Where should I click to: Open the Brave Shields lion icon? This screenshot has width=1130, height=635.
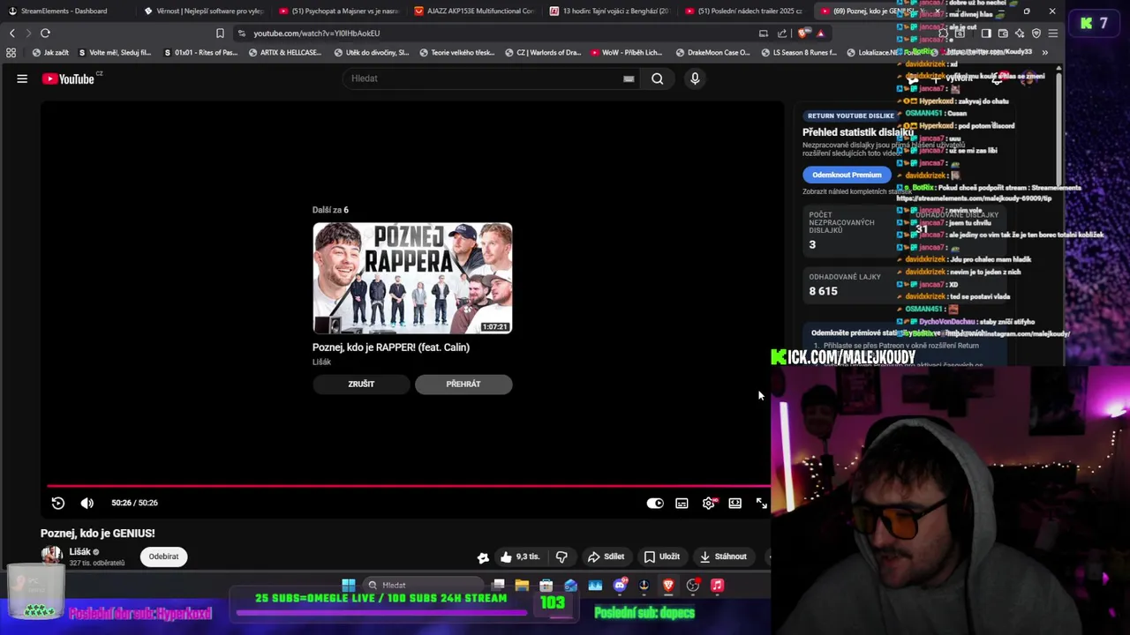point(802,34)
